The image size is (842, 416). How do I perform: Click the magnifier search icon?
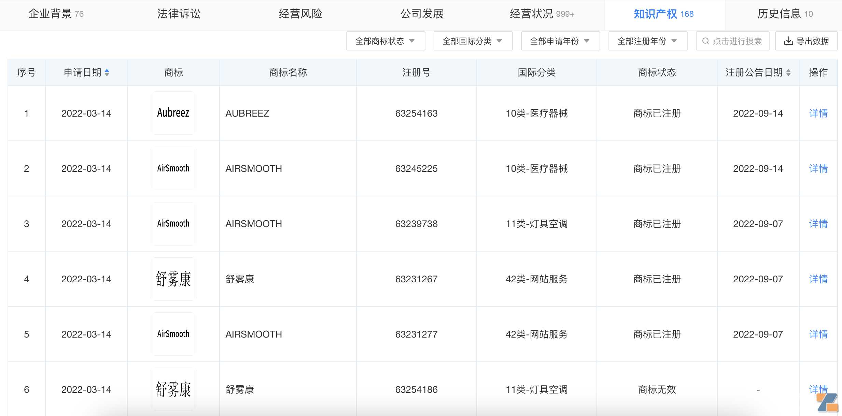[x=705, y=41]
